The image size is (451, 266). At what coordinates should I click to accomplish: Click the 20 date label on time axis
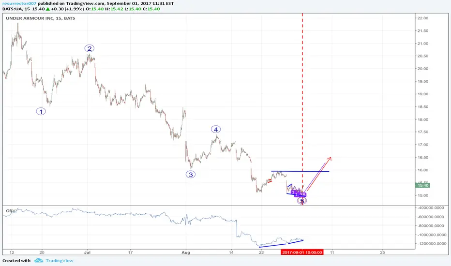tap(42, 252)
